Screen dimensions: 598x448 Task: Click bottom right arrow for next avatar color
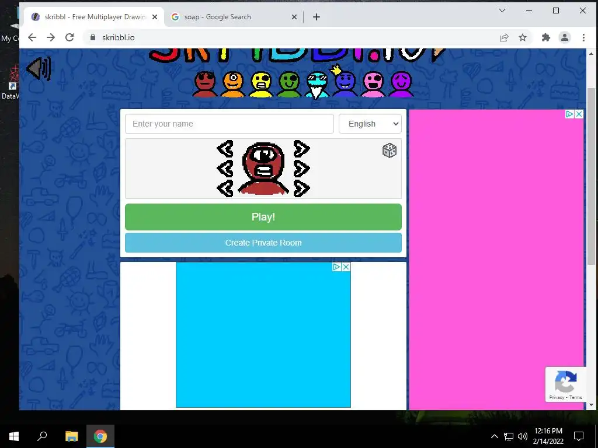tap(302, 188)
